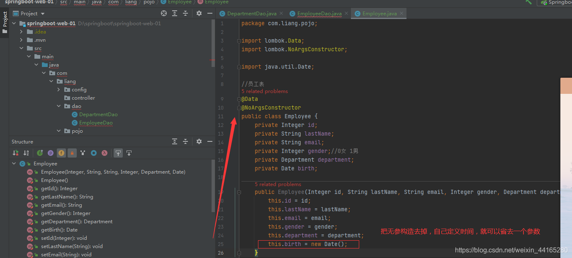Collapse Employee class node in Structure
Viewport: 572px width, 258px height.
(14, 164)
